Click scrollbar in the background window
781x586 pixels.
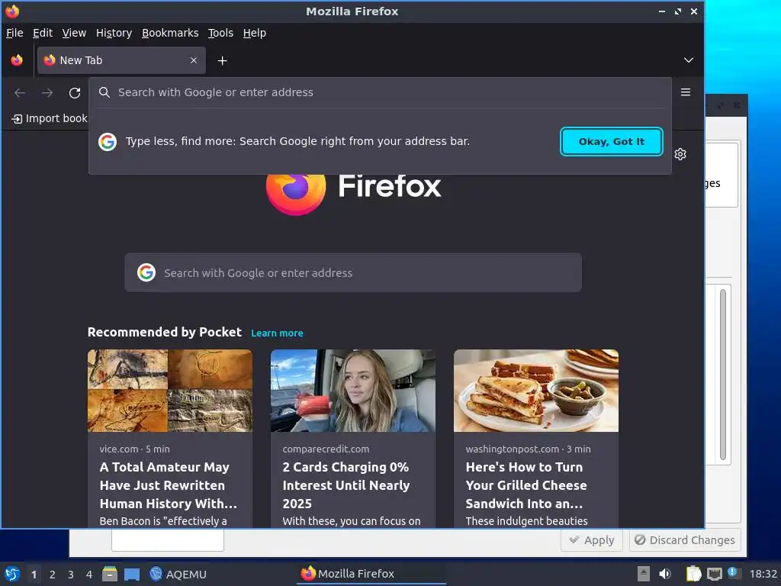(723, 375)
